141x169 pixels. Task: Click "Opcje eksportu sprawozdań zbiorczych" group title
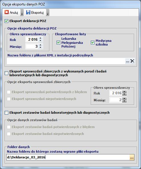tap(39, 82)
